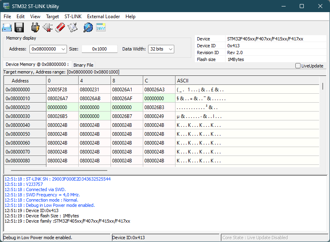Enable the LiveUpdate checkbox
This screenshot has width=330, height=242.
point(298,65)
